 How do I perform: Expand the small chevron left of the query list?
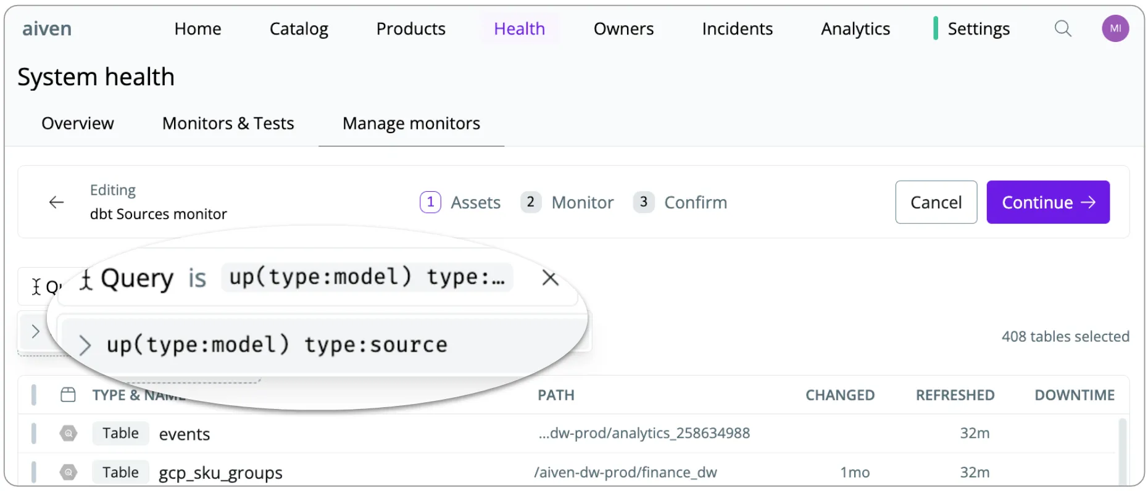click(35, 332)
